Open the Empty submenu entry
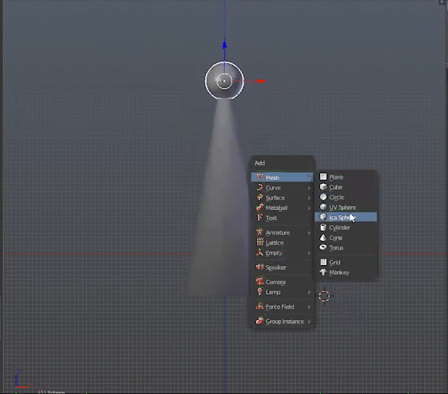This screenshot has width=448, height=394. tap(282, 253)
